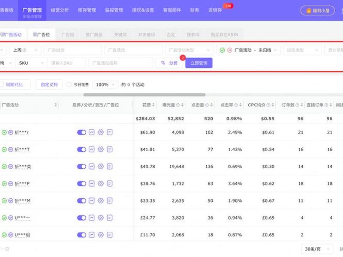Open 经营分析 in top navigation

point(60,10)
